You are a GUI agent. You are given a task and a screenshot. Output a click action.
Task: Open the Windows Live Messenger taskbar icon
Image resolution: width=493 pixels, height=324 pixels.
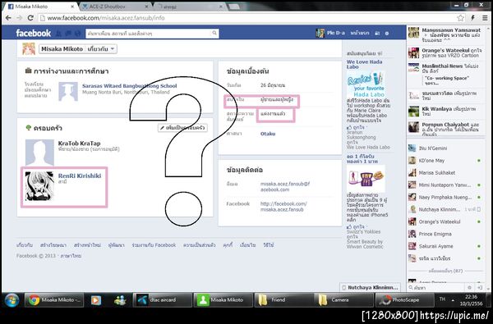(120, 300)
